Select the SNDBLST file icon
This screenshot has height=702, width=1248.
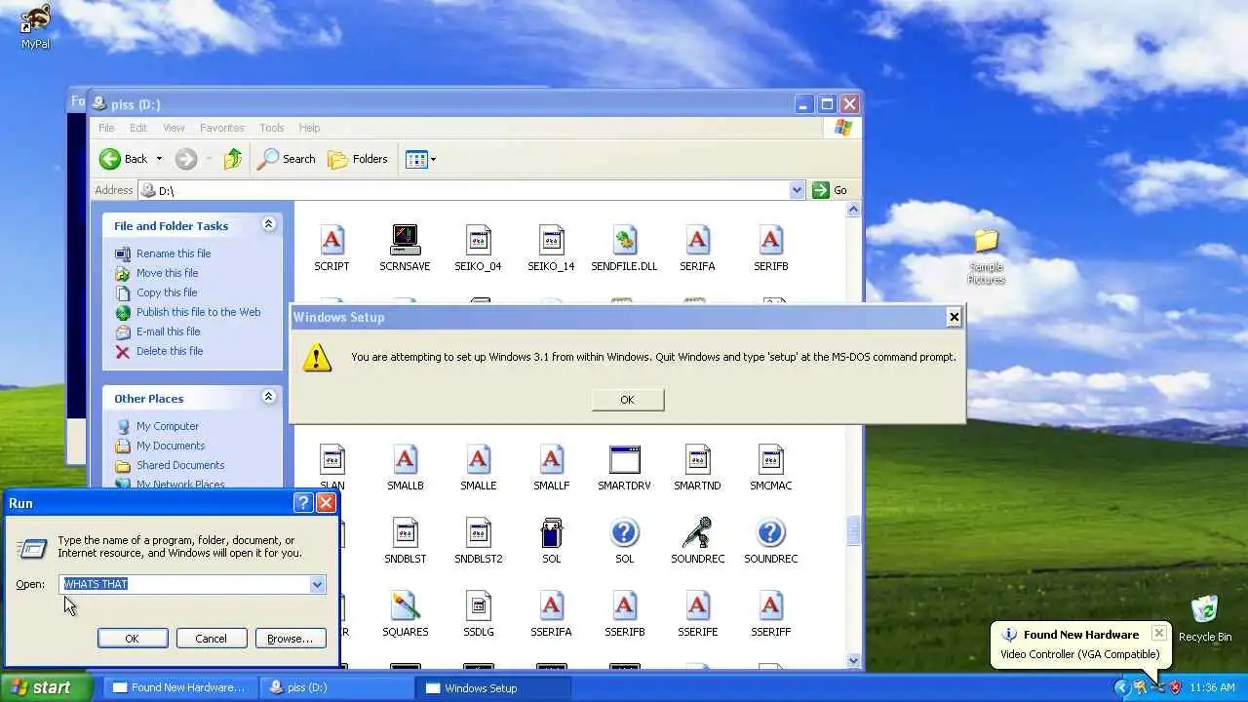click(x=405, y=532)
